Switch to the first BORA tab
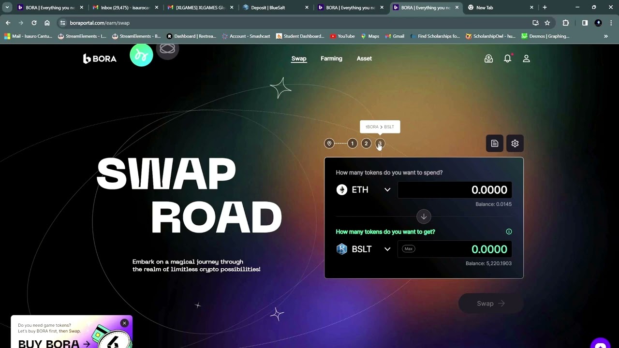The image size is (619, 348). [50, 7]
